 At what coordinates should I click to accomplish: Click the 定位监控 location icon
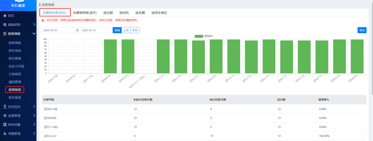(4, 106)
